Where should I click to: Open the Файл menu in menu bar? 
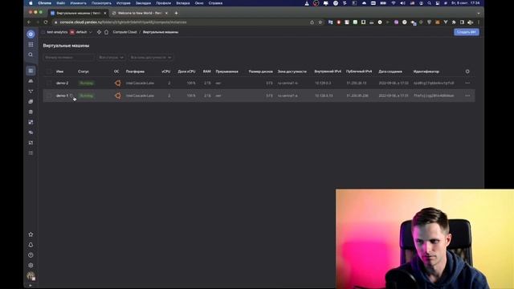click(x=61, y=3)
